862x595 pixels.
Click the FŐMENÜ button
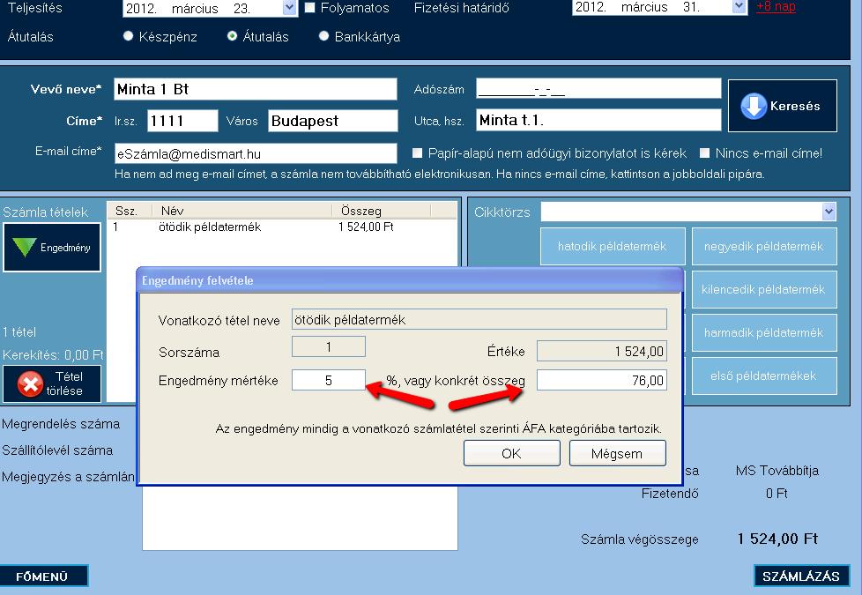pyautogui.click(x=43, y=576)
